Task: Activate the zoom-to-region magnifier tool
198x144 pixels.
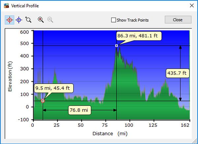Action: tap(28, 20)
